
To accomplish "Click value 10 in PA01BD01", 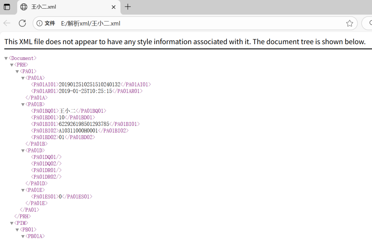I will pyautogui.click(x=61, y=117).
